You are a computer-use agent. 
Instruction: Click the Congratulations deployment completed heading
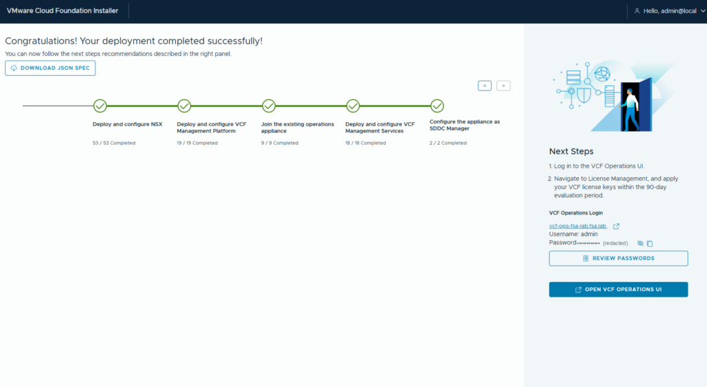(x=134, y=41)
